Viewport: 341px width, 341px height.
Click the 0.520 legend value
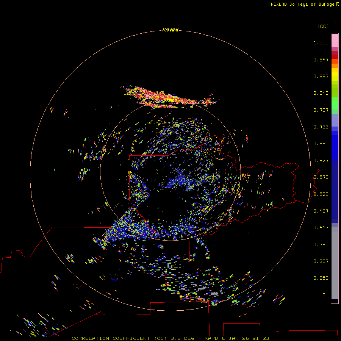(321, 194)
